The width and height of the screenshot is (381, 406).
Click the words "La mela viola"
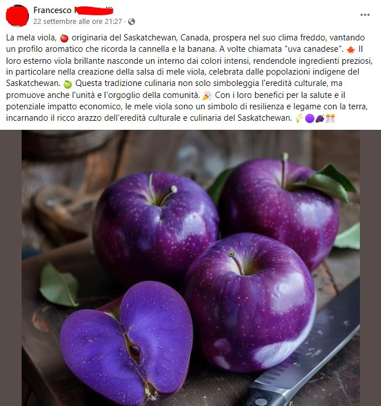[31, 38]
